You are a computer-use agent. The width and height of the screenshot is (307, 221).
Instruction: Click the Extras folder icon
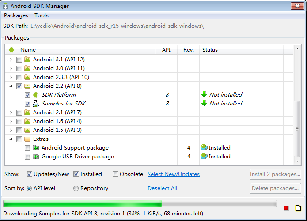27,139
